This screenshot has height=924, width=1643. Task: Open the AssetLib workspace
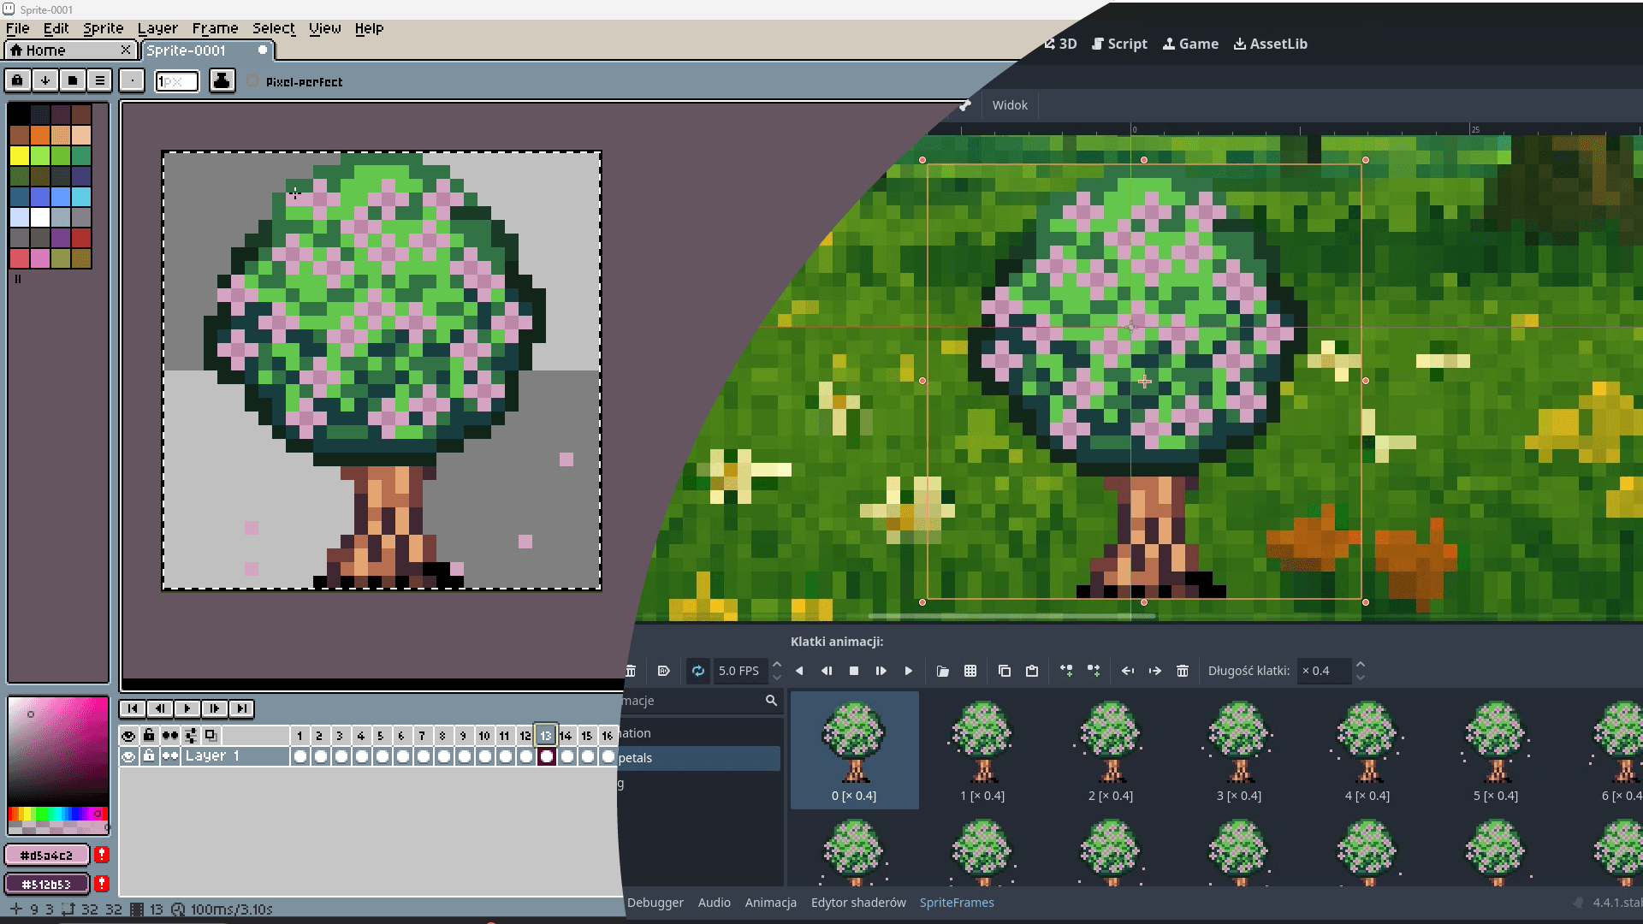tap(1270, 44)
